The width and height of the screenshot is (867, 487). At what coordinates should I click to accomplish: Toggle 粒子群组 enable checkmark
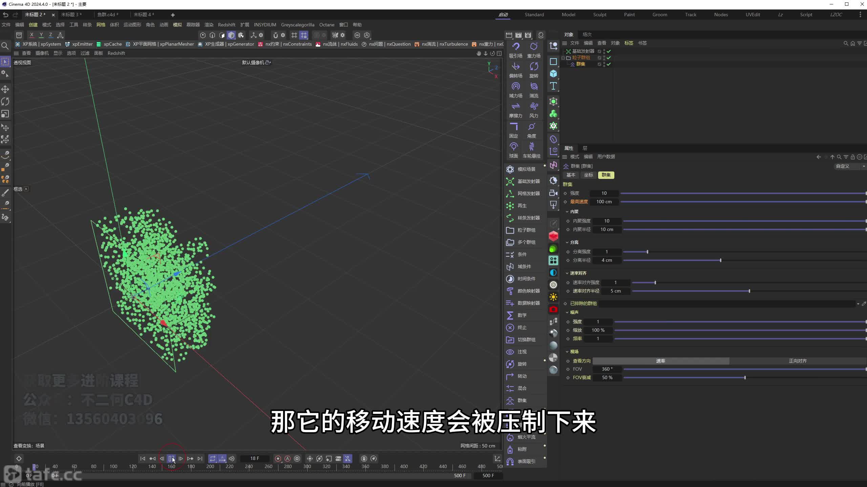[609, 57]
